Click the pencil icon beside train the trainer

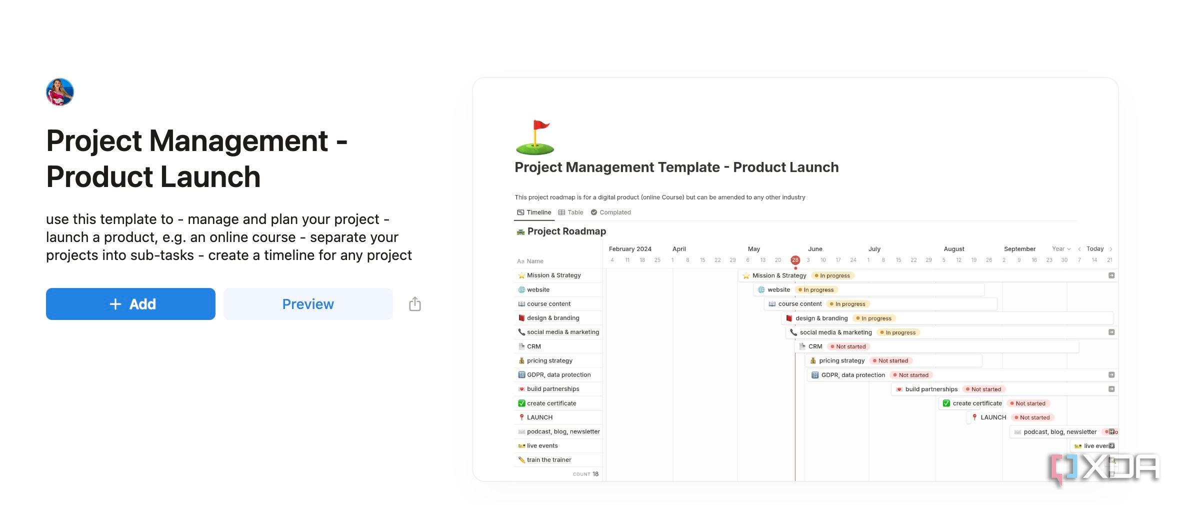click(521, 459)
